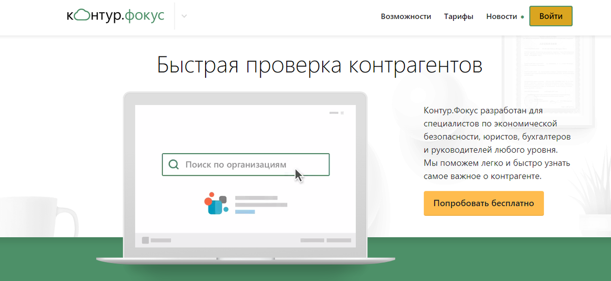Click the Поиск по организациям search field
Image resolution: width=611 pixels, height=281 pixels.
[245, 164]
